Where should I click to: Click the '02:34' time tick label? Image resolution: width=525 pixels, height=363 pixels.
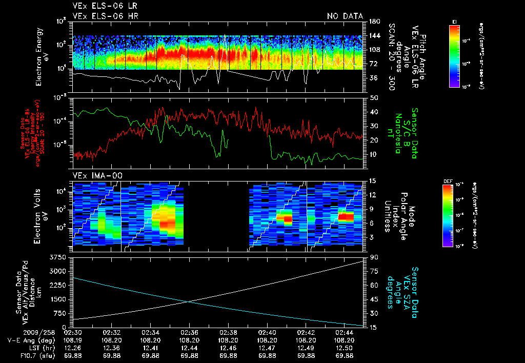[150, 333]
